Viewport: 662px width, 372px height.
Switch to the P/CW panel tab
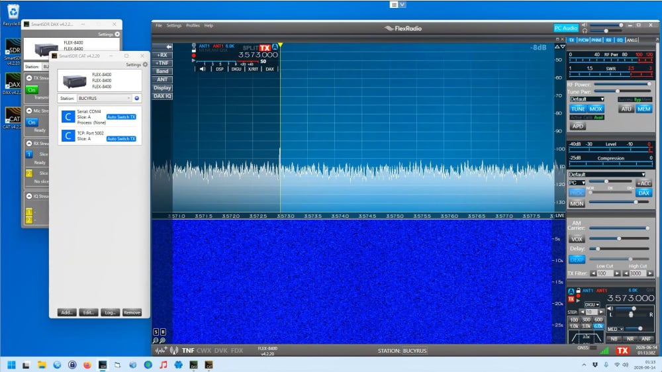pos(583,40)
